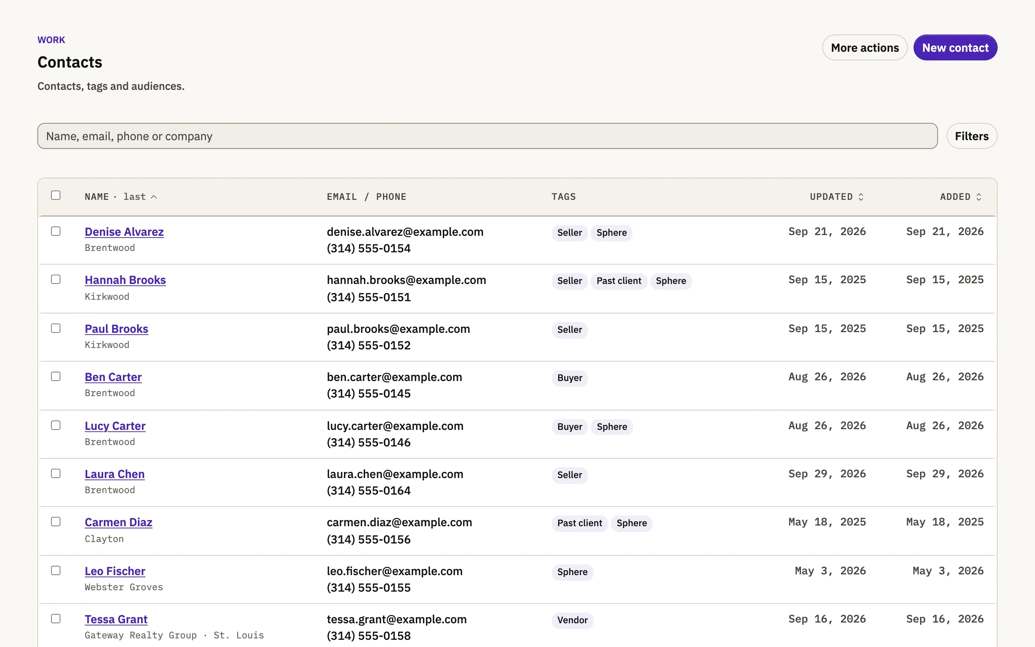Click Seller tag on Laura Chen

pyautogui.click(x=570, y=475)
